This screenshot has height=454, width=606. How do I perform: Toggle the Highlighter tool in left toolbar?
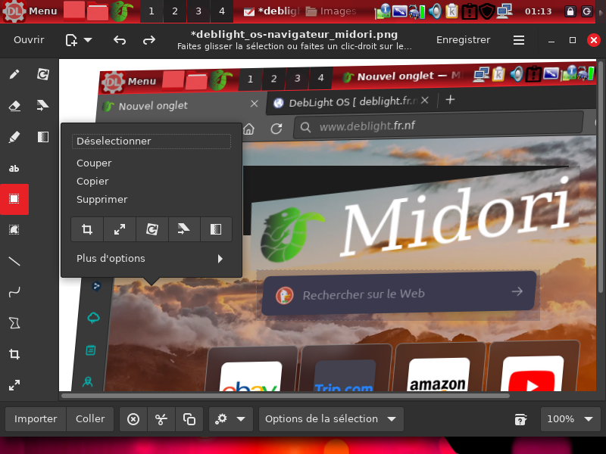pos(14,137)
